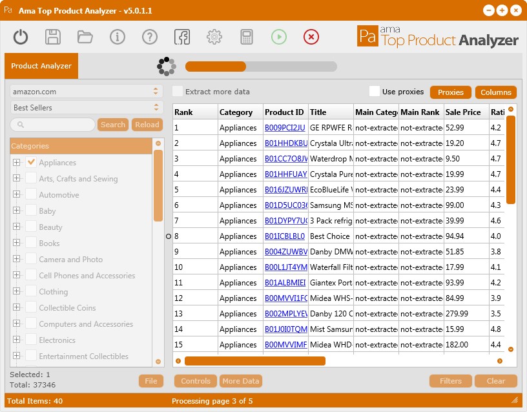The width and height of the screenshot is (527, 412).
Task: Open the Columns button
Action: pos(496,92)
